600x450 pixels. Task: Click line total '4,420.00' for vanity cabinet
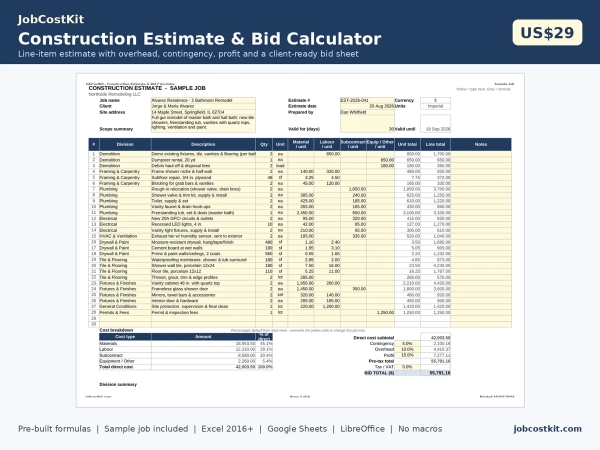click(x=435, y=283)
